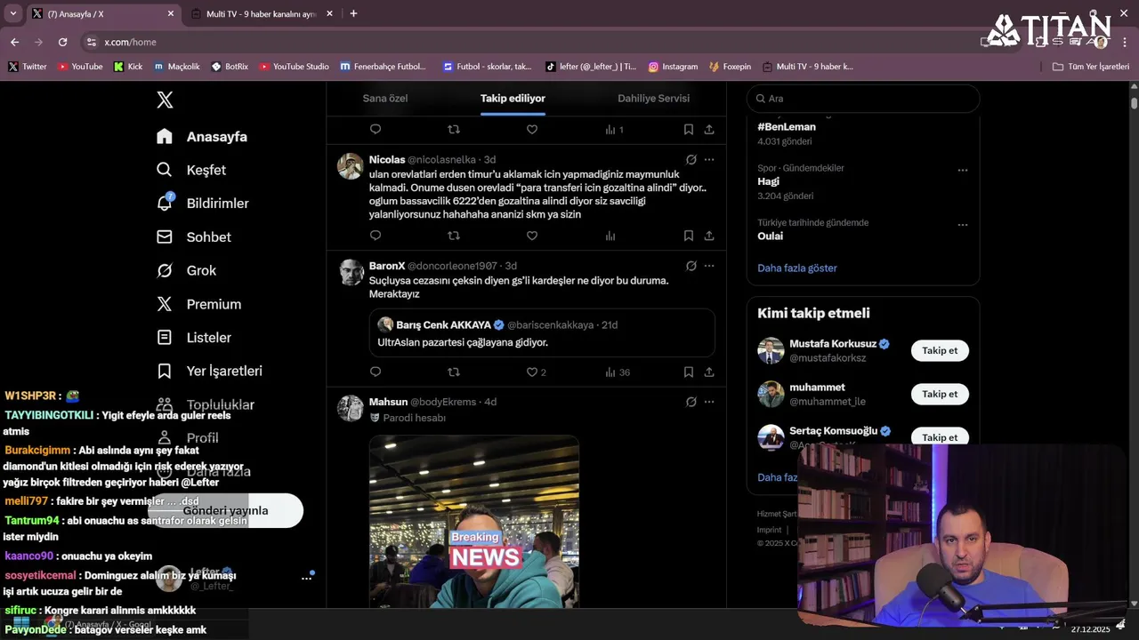Switch to Takip ediliyor tab

[513, 98]
